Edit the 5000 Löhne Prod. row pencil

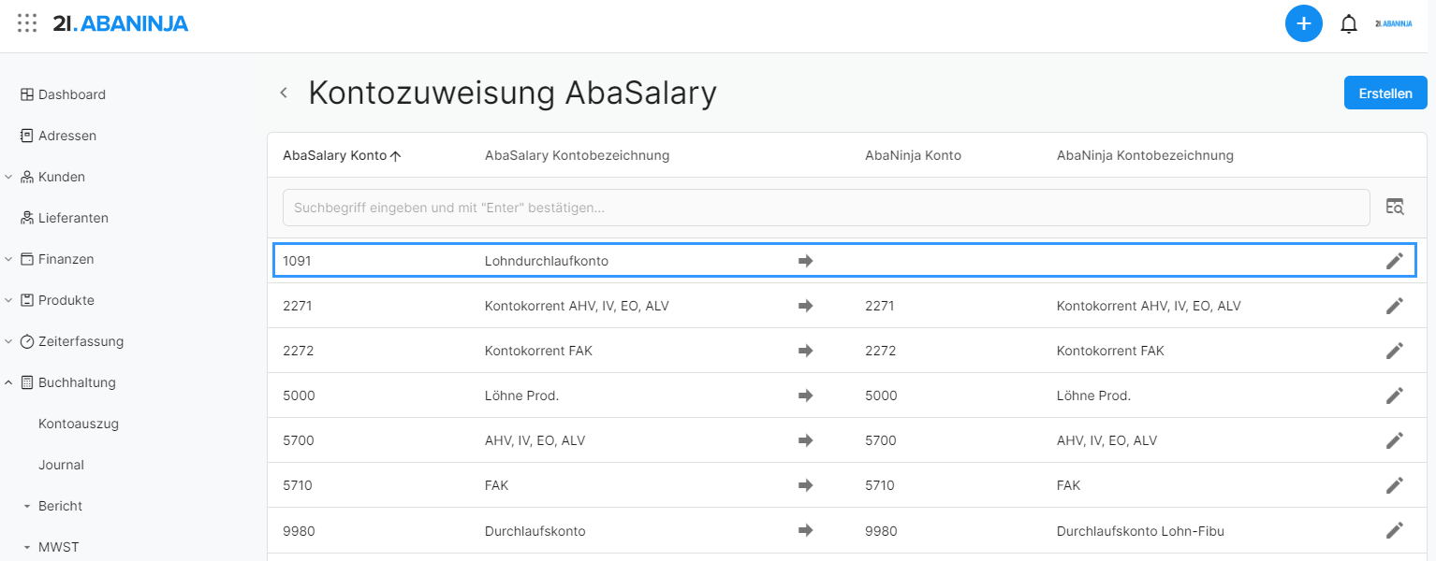(x=1395, y=396)
